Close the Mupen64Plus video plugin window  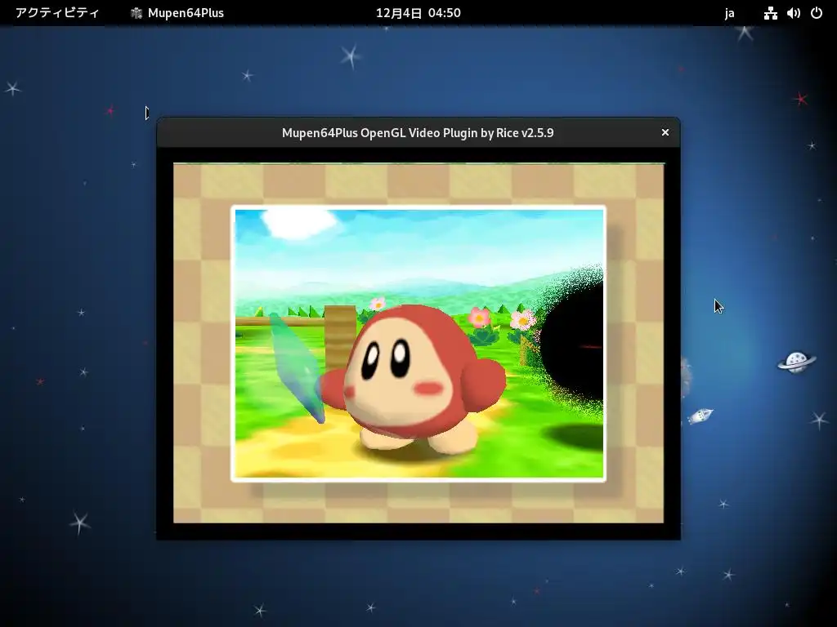[x=665, y=132]
